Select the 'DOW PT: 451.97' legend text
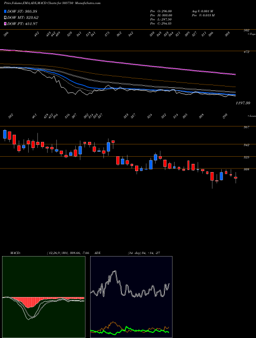256x338 pixels. [x=23, y=24]
